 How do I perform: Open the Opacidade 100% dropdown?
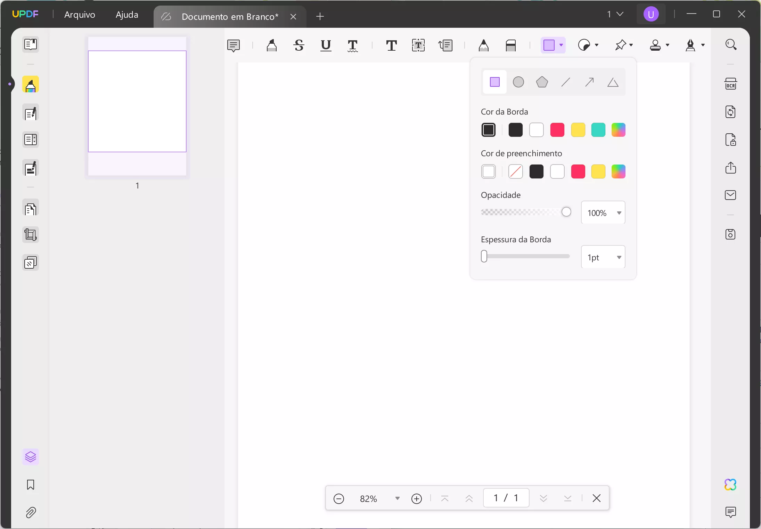coord(620,212)
